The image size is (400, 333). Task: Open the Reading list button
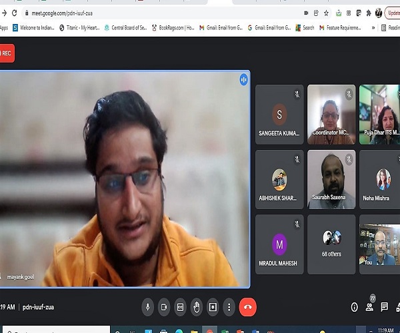coord(390,27)
